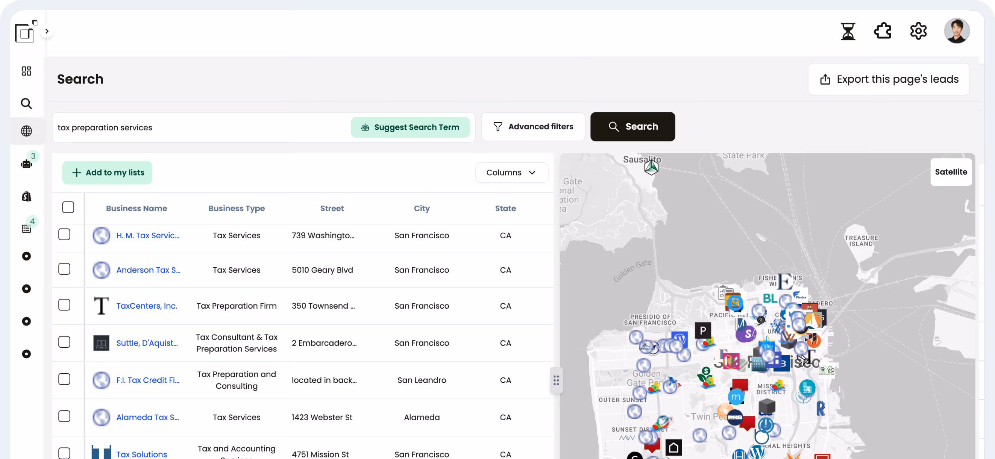Select the Shopify bag icon in sidebar
The width and height of the screenshot is (995, 459).
pos(26,196)
